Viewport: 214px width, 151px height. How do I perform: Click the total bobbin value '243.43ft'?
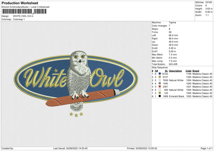[173, 64]
